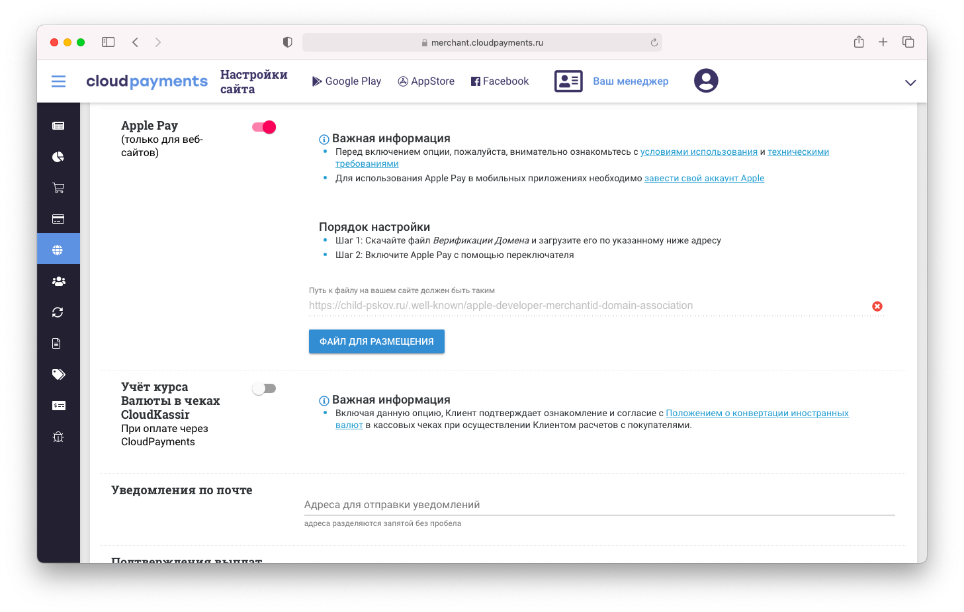The image size is (964, 612).
Task: Disable the Apple Pay toggle
Action: [264, 127]
